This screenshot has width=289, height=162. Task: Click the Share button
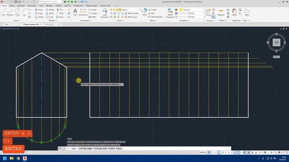[84, 2]
